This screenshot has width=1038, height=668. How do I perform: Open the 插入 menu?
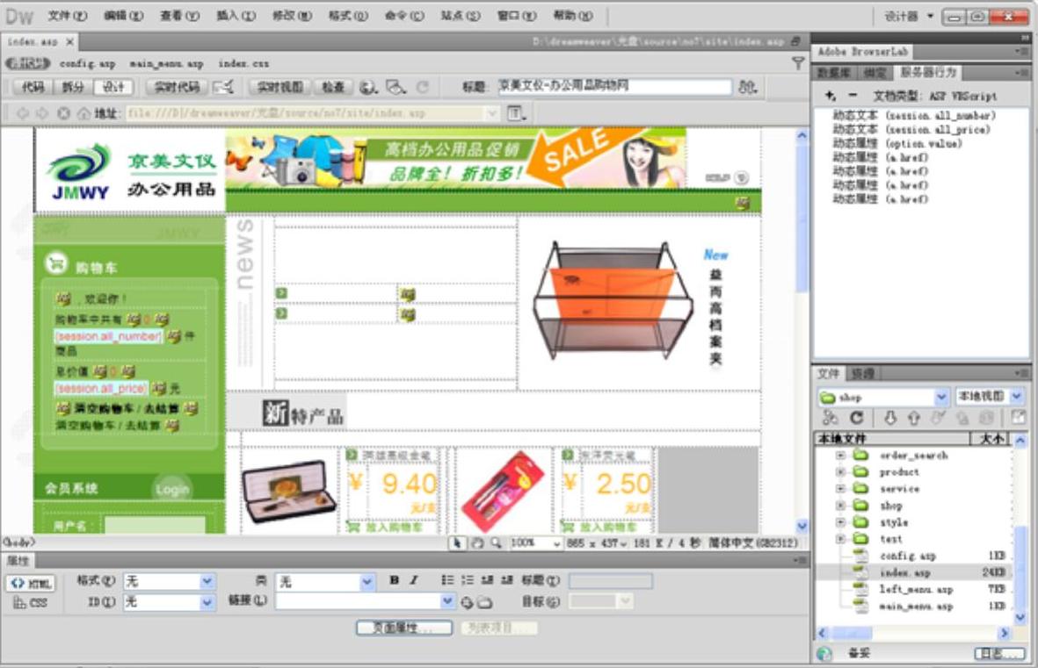click(x=236, y=16)
